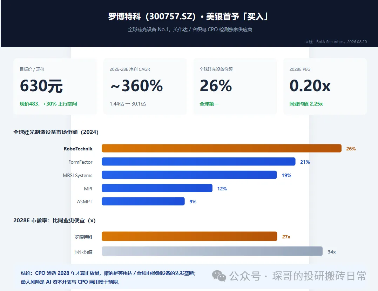The image size is (378, 291).
Task: Click the 27x bar value
Action: (x=286, y=237)
